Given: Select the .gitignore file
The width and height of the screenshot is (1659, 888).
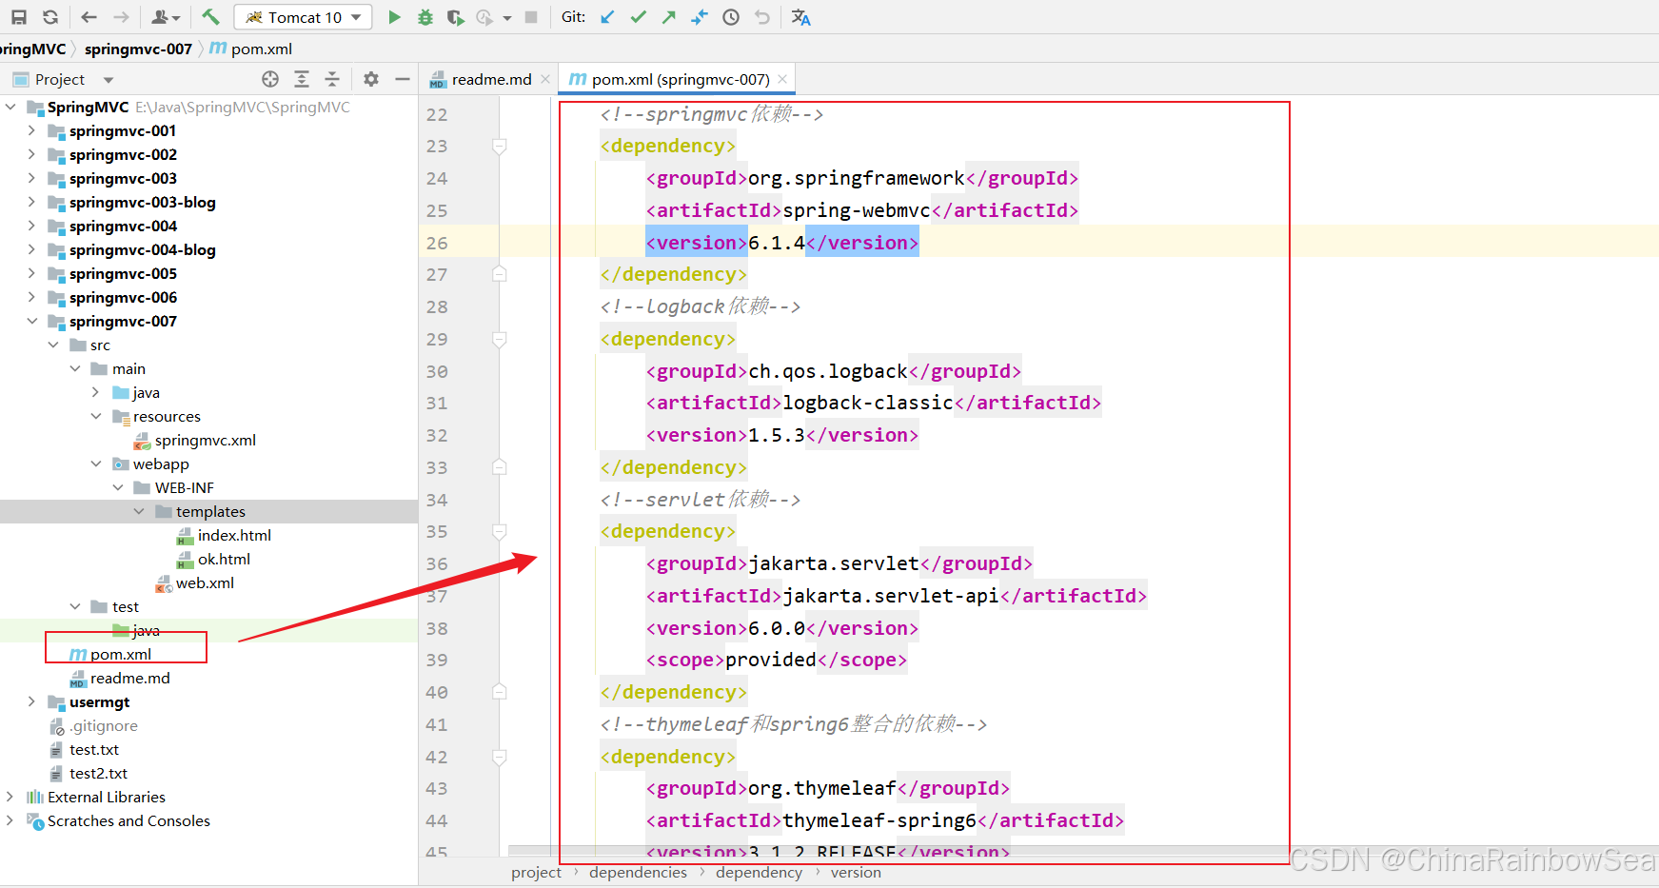Looking at the screenshot, I should [x=93, y=725].
